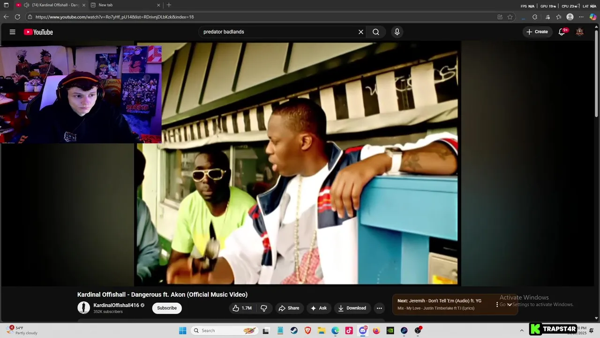
Task: Click inside the 'predator badlands' search field
Action: 277,32
